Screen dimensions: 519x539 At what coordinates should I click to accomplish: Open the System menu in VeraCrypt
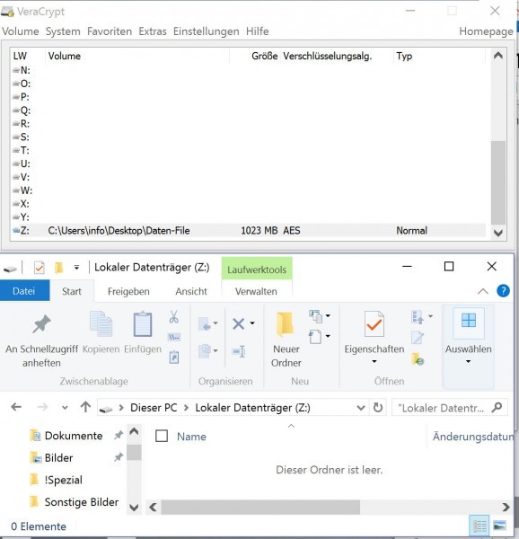[x=63, y=31]
